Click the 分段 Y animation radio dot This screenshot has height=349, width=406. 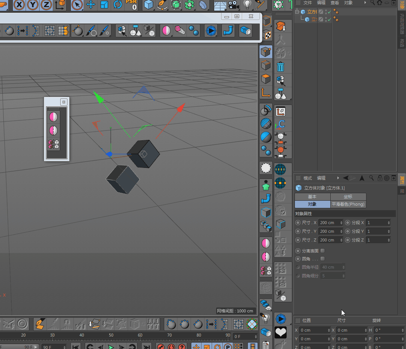tap(348, 231)
